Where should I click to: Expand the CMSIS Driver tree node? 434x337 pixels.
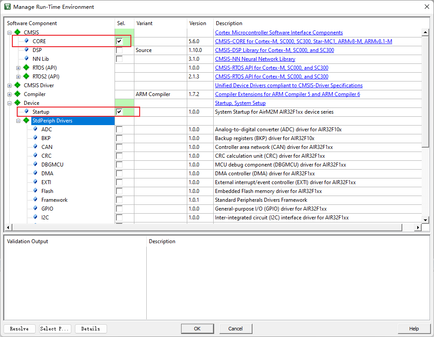(x=9, y=85)
